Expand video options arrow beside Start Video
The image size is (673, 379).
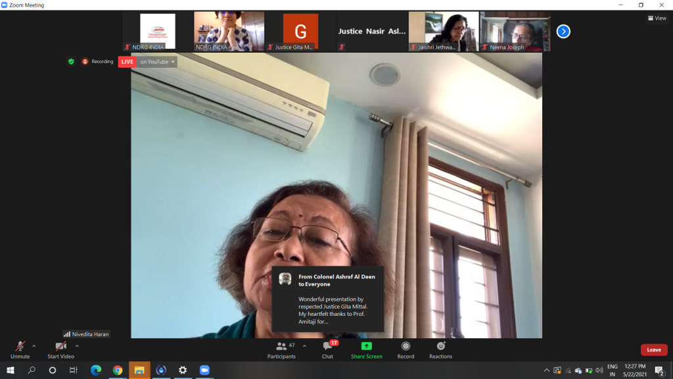click(77, 345)
